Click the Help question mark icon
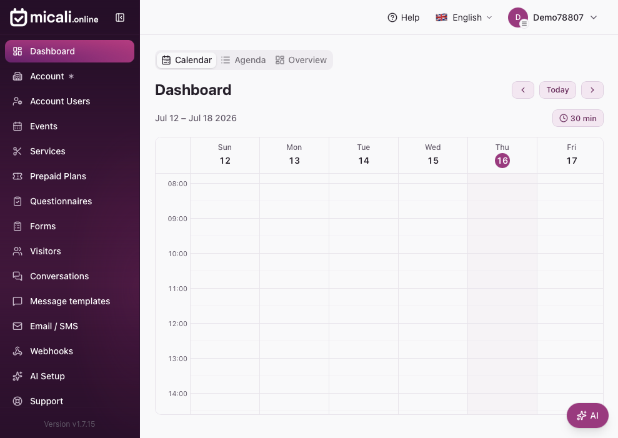 [392, 17]
